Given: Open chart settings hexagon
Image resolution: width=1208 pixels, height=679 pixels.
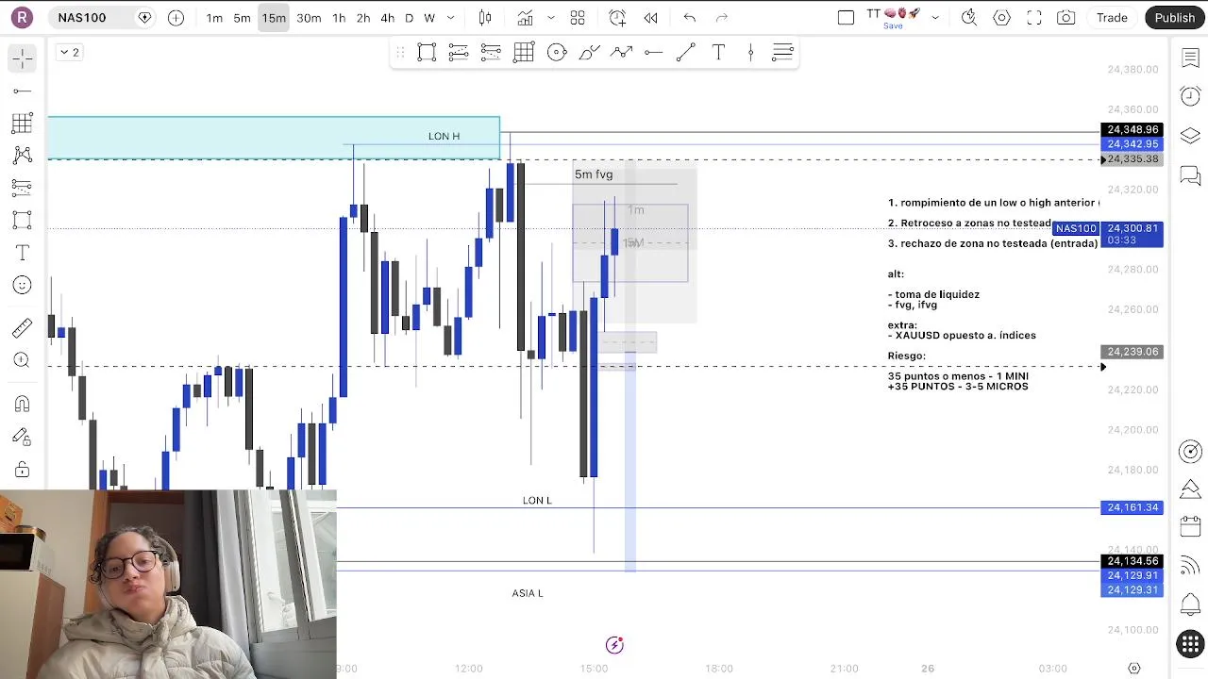Looking at the screenshot, I should click(1002, 18).
